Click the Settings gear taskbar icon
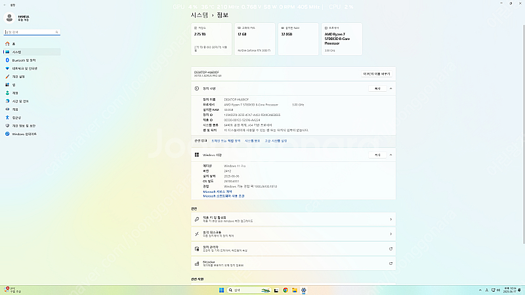Screen dimensions: 525x295 [303, 290]
